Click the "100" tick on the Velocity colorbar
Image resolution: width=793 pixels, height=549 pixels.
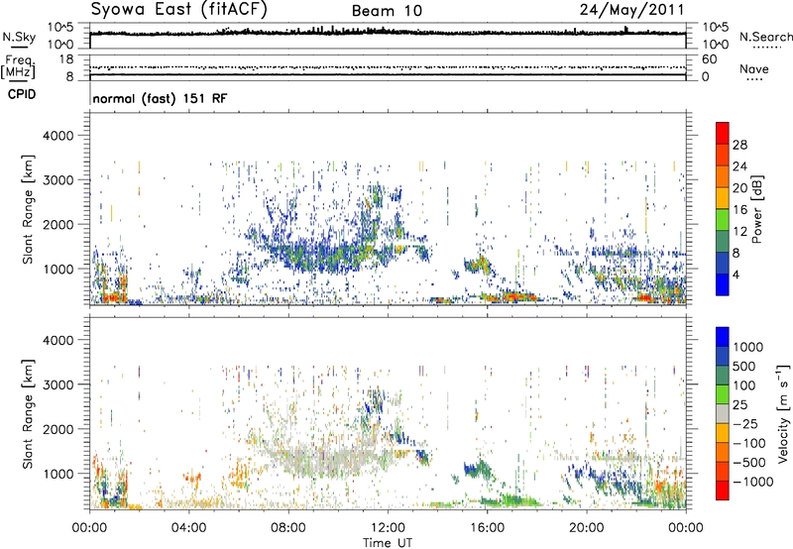coord(744,385)
